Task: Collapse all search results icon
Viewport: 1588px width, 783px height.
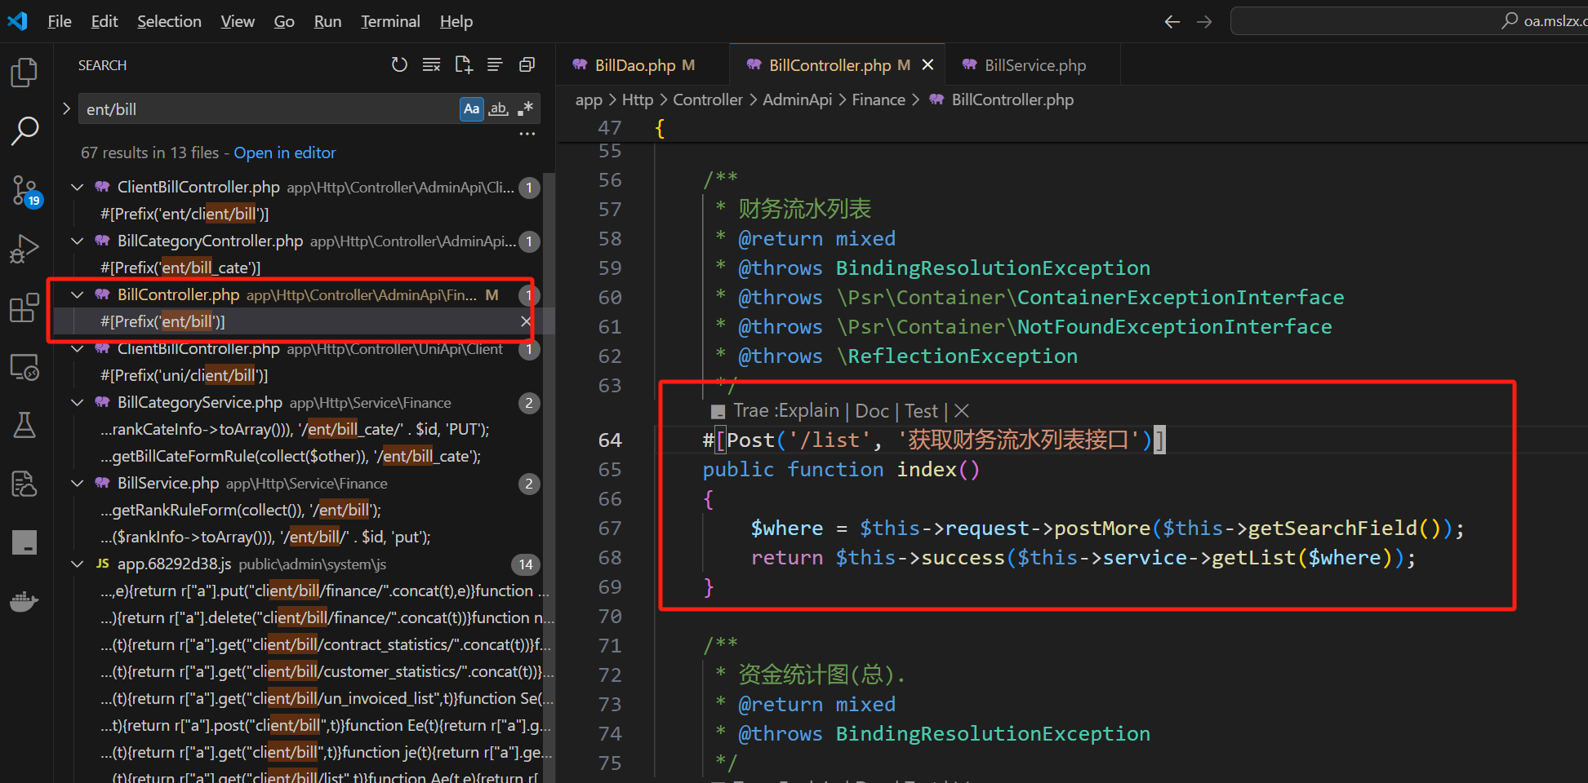Action: (x=527, y=64)
